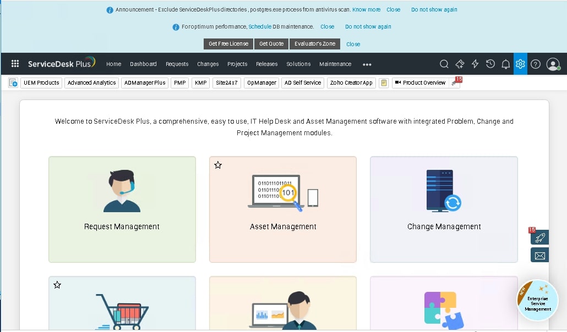
Task: Open the Advanced Analytics link
Action: tap(91, 83)
